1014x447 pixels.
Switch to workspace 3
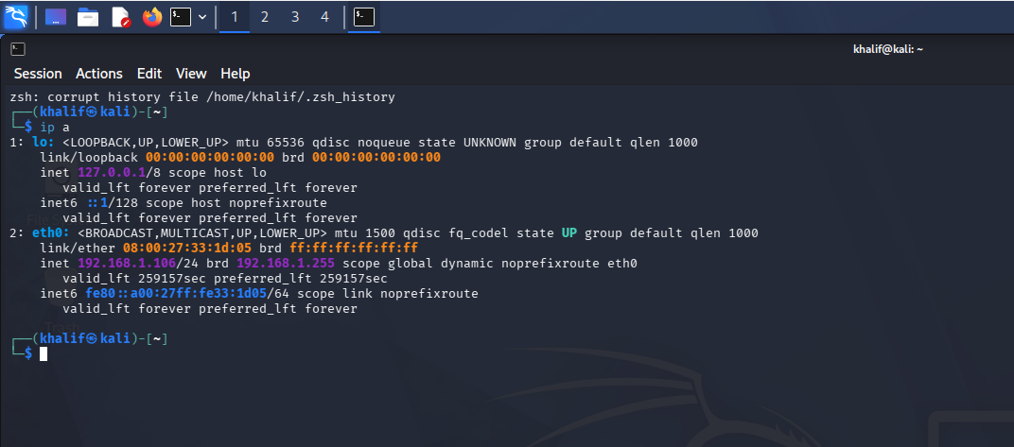tap(295, 17)
